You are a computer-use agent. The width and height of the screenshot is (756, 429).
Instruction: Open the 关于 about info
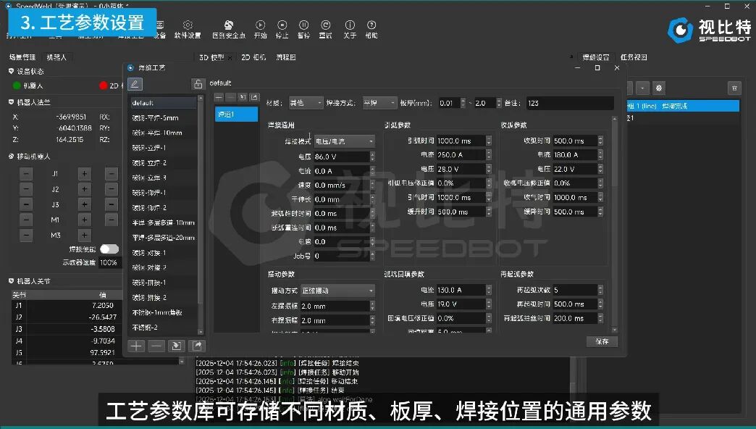(350, 30)
